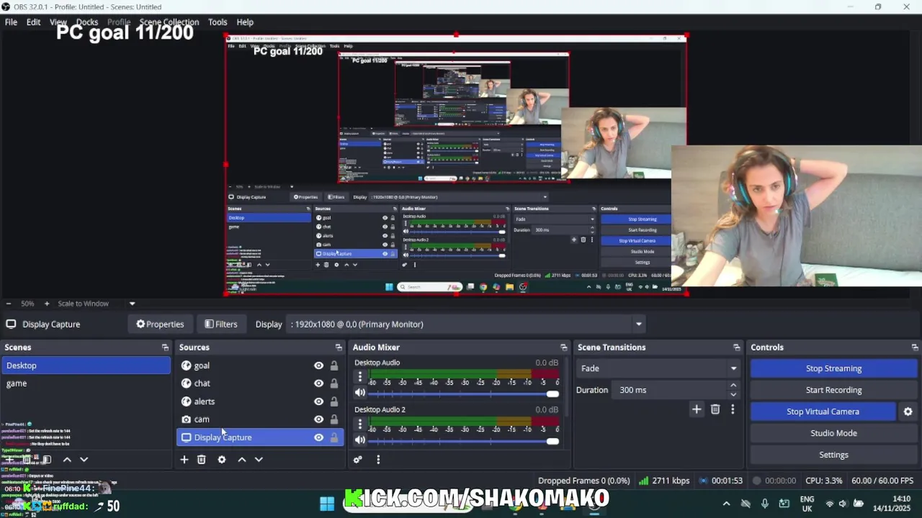Click Stop Virtual Camera button

tap(823, 412)
